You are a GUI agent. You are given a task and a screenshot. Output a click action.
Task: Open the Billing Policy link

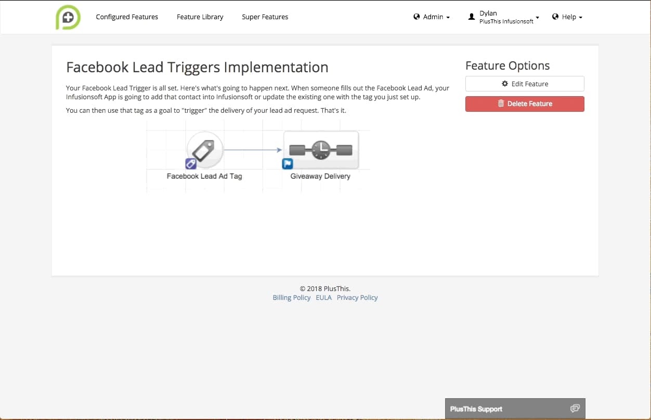[291, 298]
